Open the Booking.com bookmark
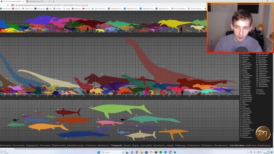The width and height of the screenshot is (274, 154). pos(39,9)
